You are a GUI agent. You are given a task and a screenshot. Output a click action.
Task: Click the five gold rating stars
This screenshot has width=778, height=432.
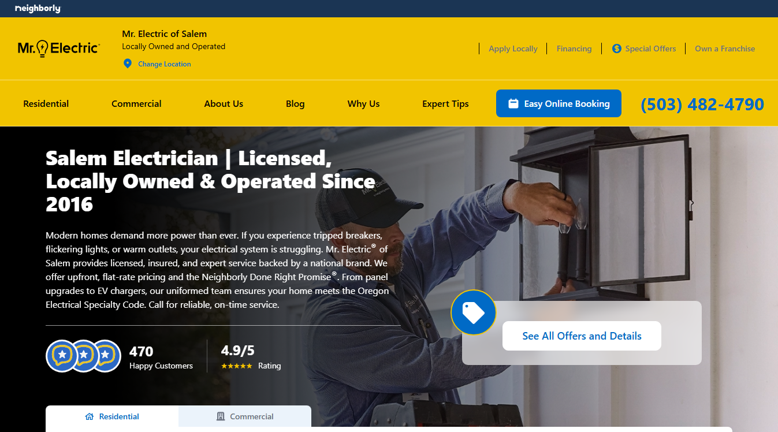click(x=237, y=366)
